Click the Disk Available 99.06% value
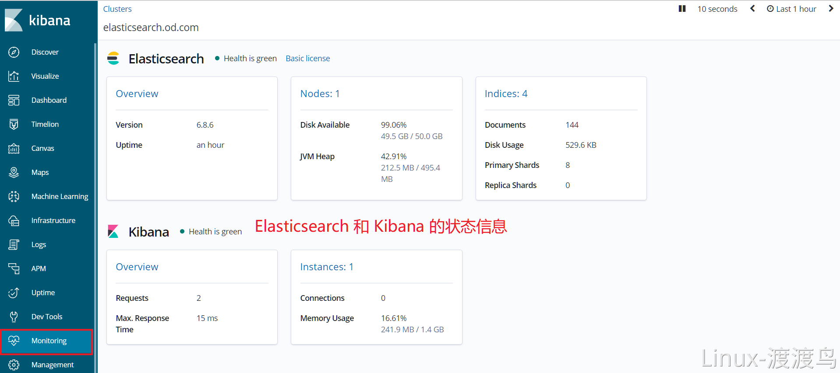The height and width of the screenshot is (373, 840). point(394,125)
